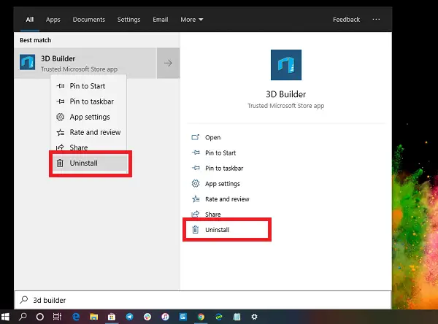Click Share in the details pane
438x324 pixels.
point(213,215)
